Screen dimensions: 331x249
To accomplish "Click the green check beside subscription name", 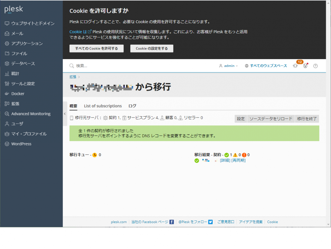I will (197, 161).
